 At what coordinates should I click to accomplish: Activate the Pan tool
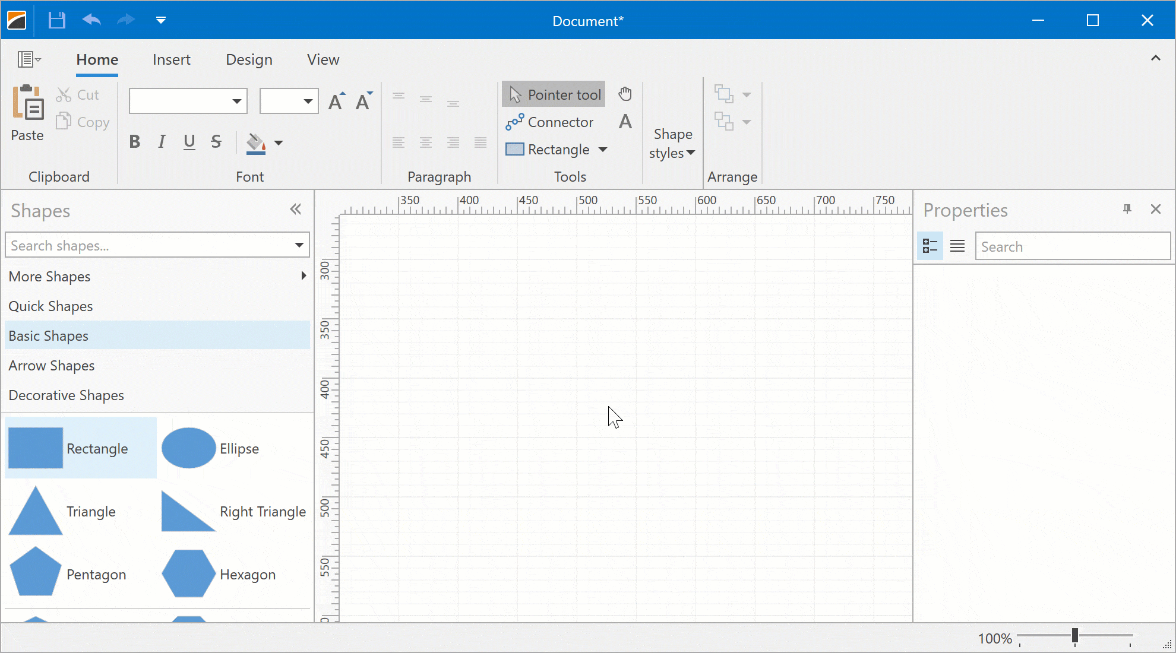(625, 94)
